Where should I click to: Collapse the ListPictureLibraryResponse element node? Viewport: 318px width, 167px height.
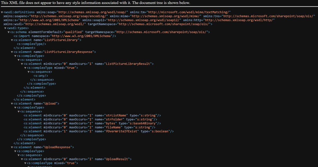(x=12, y=52)
